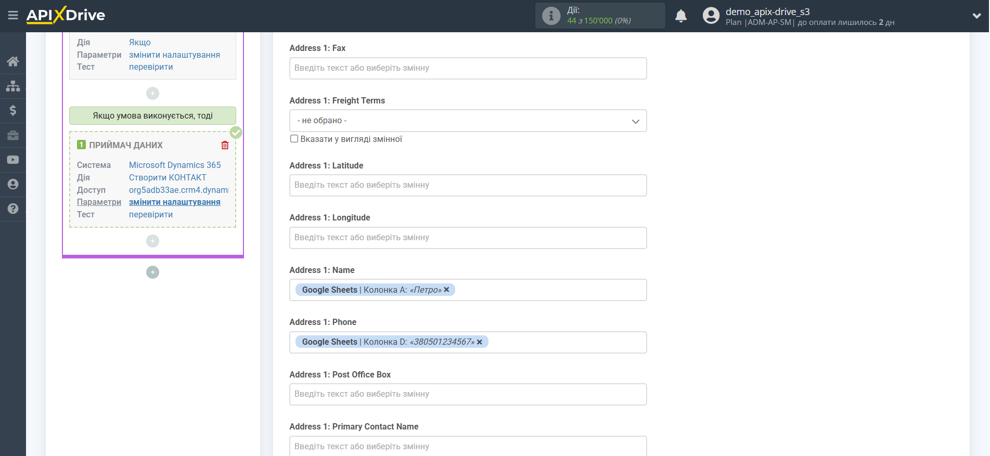Click 'змінити налаштування' in condition block
The height and width of the screenshot is (456, 990).
[174, 55]
